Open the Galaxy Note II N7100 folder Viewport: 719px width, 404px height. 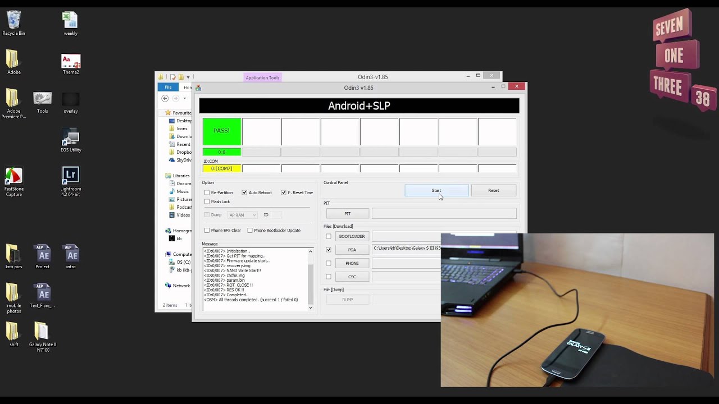[42, 337]
